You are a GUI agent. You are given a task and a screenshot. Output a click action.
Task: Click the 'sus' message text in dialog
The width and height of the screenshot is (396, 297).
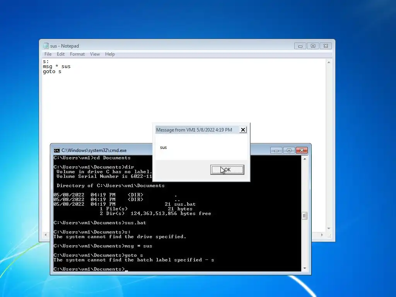(164, 147)
